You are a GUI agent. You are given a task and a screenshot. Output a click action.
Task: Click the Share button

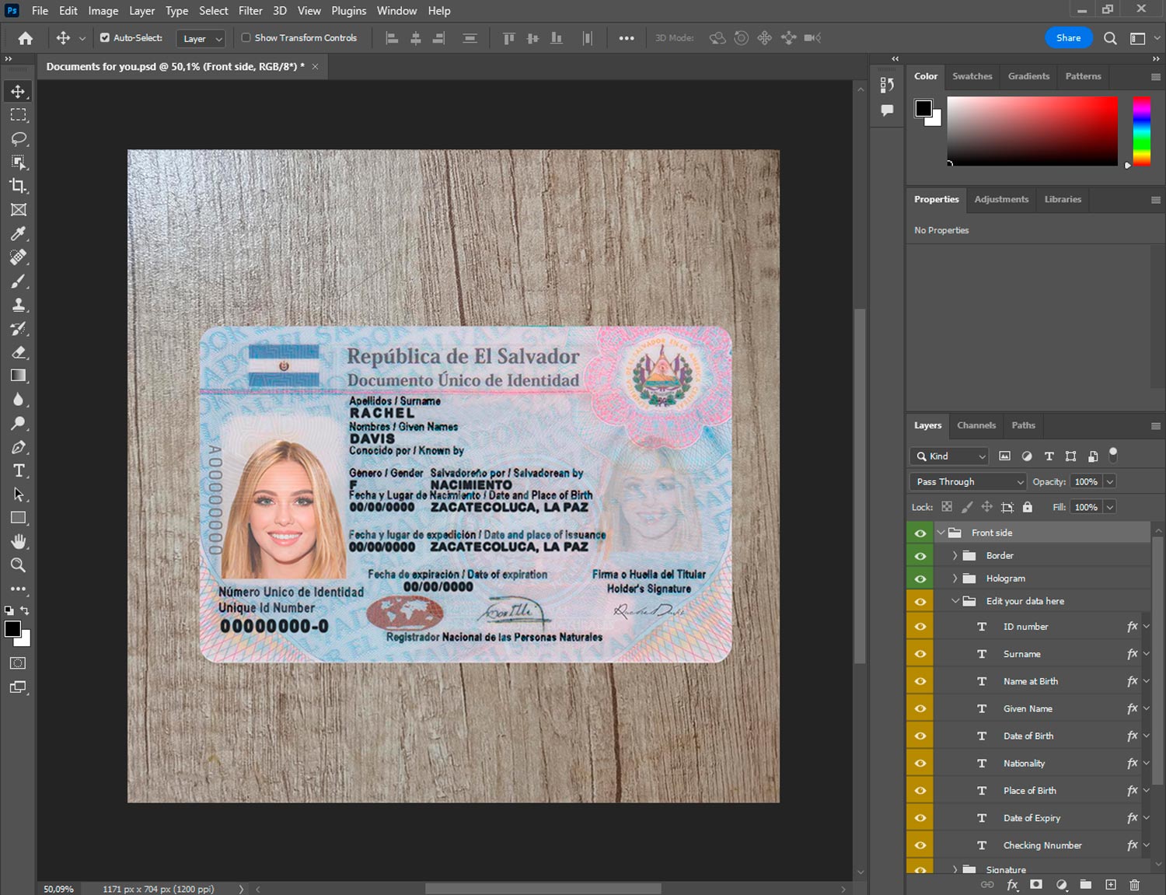[x=1068, y=37]
